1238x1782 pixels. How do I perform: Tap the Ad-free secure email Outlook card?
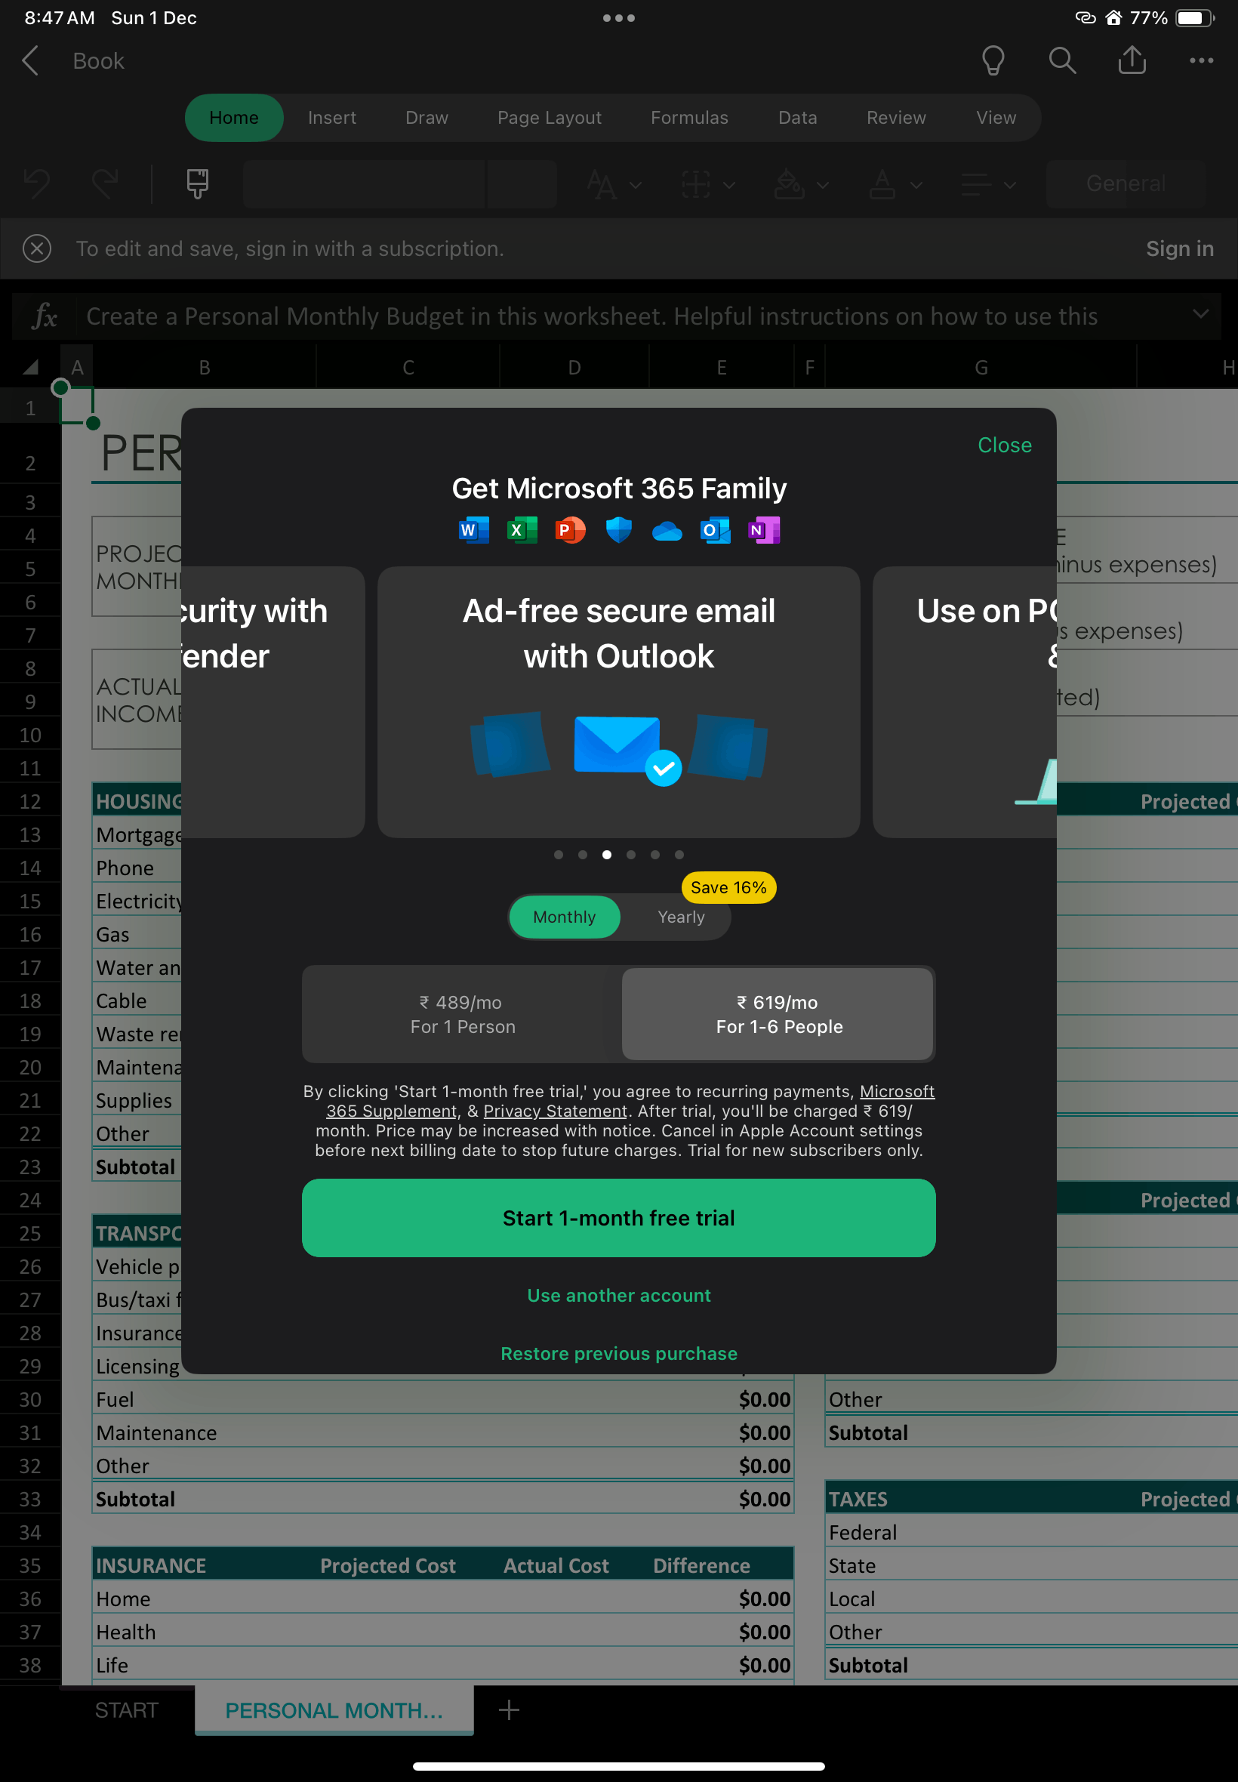point(618,702)
